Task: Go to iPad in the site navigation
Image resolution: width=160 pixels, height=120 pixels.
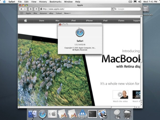Action: (105, 21)
